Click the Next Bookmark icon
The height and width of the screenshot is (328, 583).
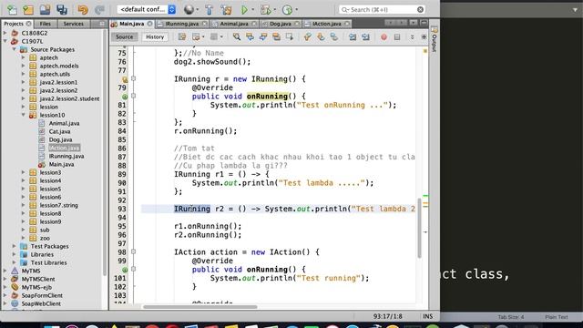(x=321, y=36)
